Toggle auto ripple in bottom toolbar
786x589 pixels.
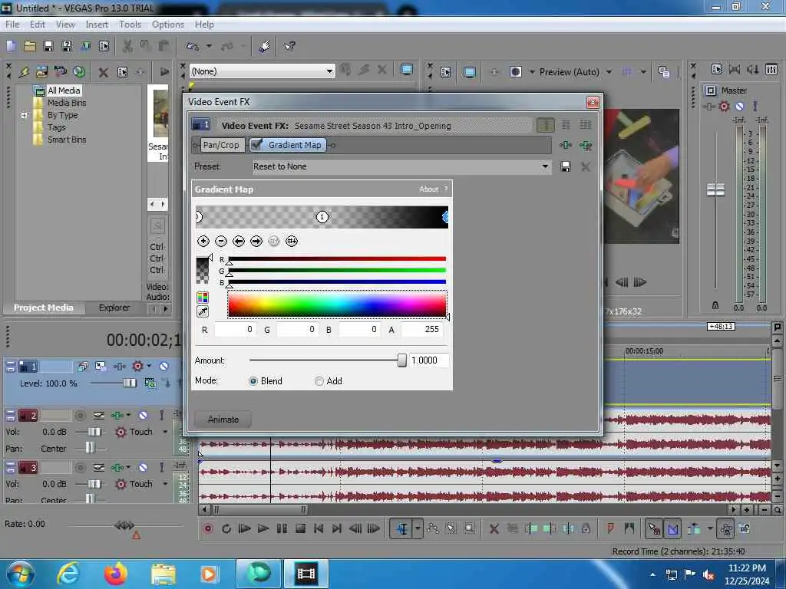[x=694, y=529]
